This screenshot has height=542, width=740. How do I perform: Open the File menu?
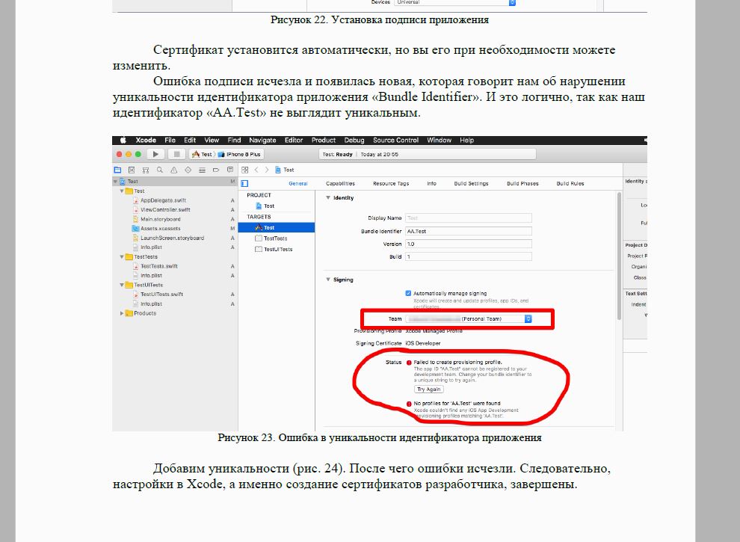click(170, 141)
